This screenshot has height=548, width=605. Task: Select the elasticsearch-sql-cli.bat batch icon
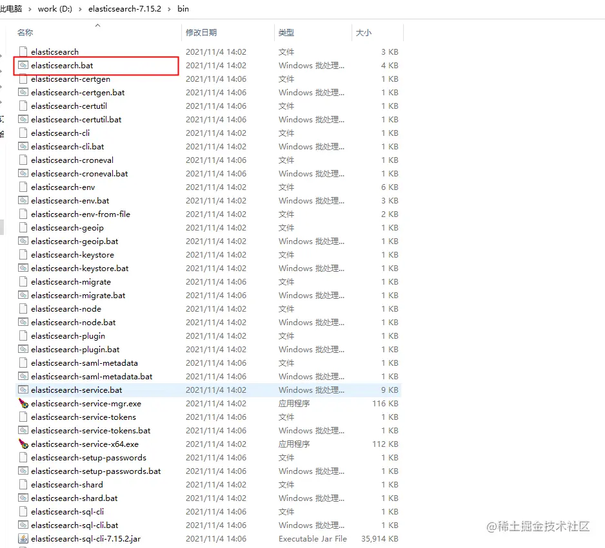23,525
